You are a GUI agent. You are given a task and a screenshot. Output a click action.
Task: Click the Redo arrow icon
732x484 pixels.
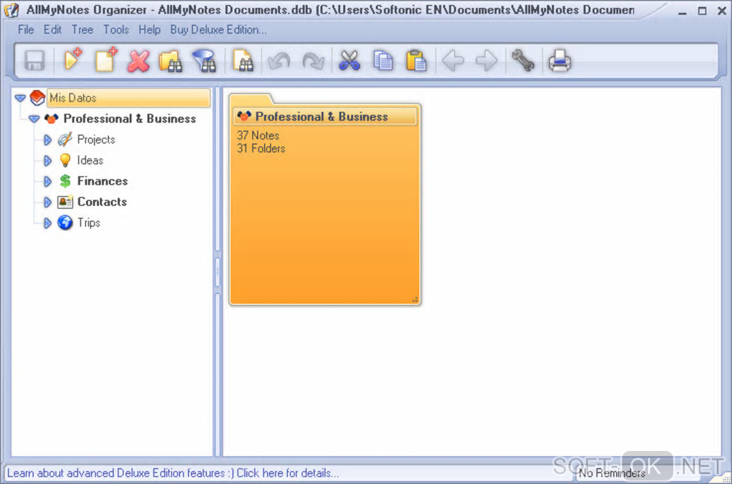point(313,61)
